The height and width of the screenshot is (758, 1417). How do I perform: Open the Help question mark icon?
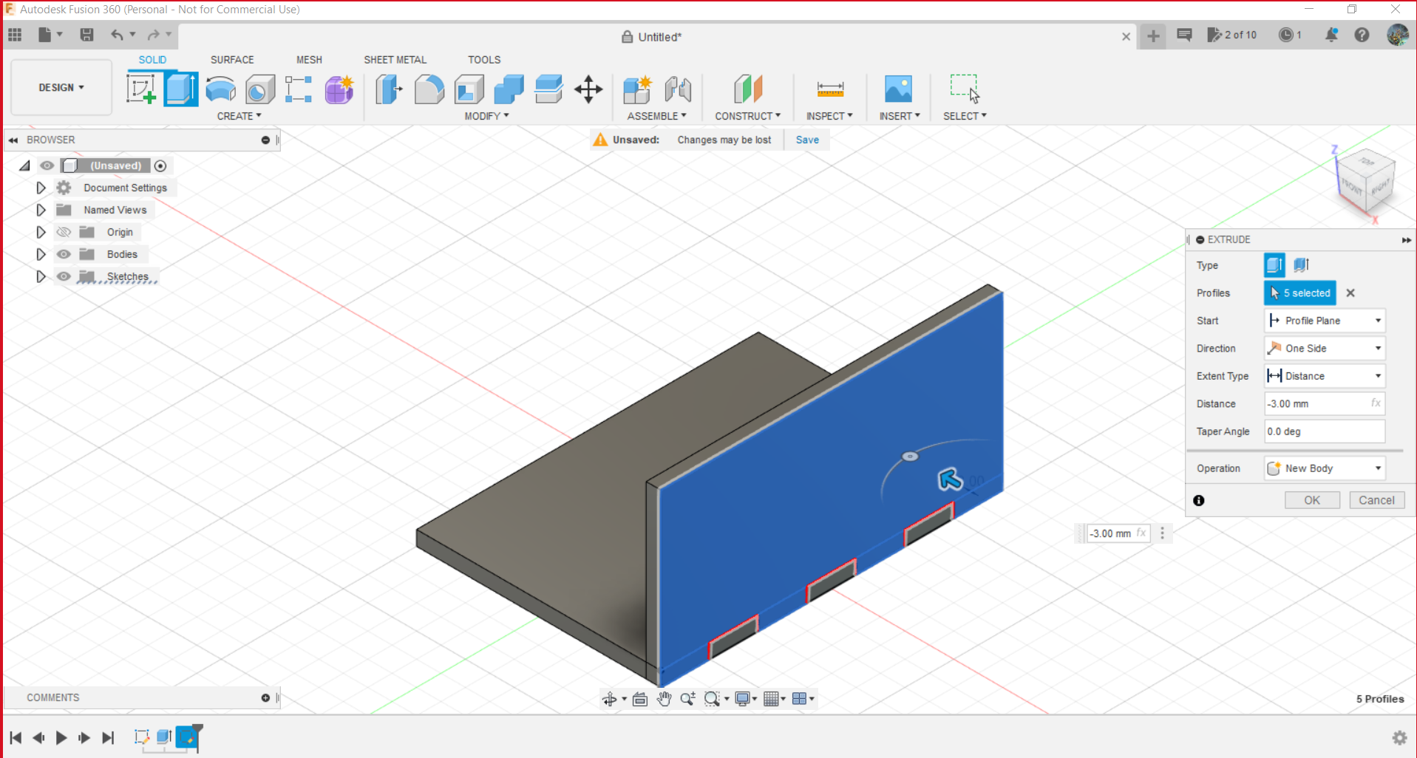pos(1362,35)
